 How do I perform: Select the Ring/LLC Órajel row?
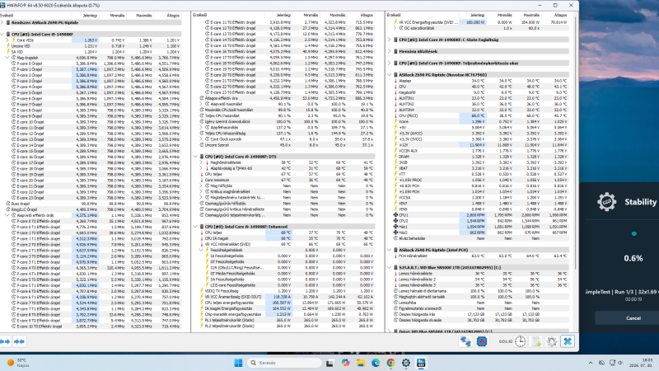pos(91,209)
